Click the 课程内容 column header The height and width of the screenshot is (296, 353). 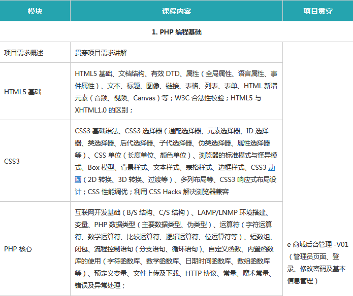[176, 11]
